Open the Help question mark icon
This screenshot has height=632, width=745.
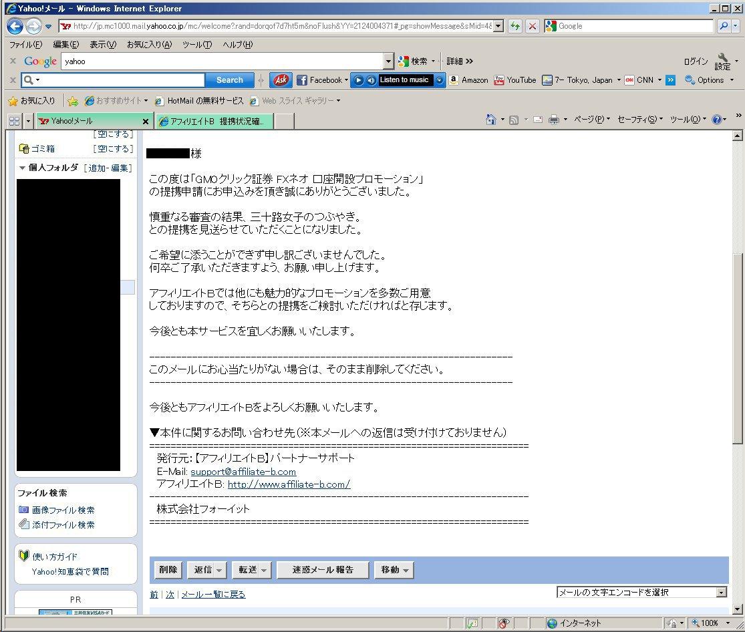click(717, 120)
